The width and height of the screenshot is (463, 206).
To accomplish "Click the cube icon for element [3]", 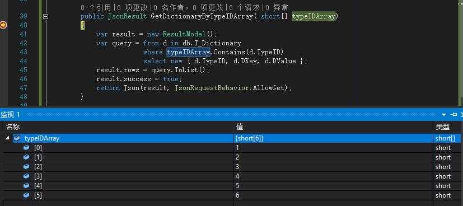I will point(26,176).
